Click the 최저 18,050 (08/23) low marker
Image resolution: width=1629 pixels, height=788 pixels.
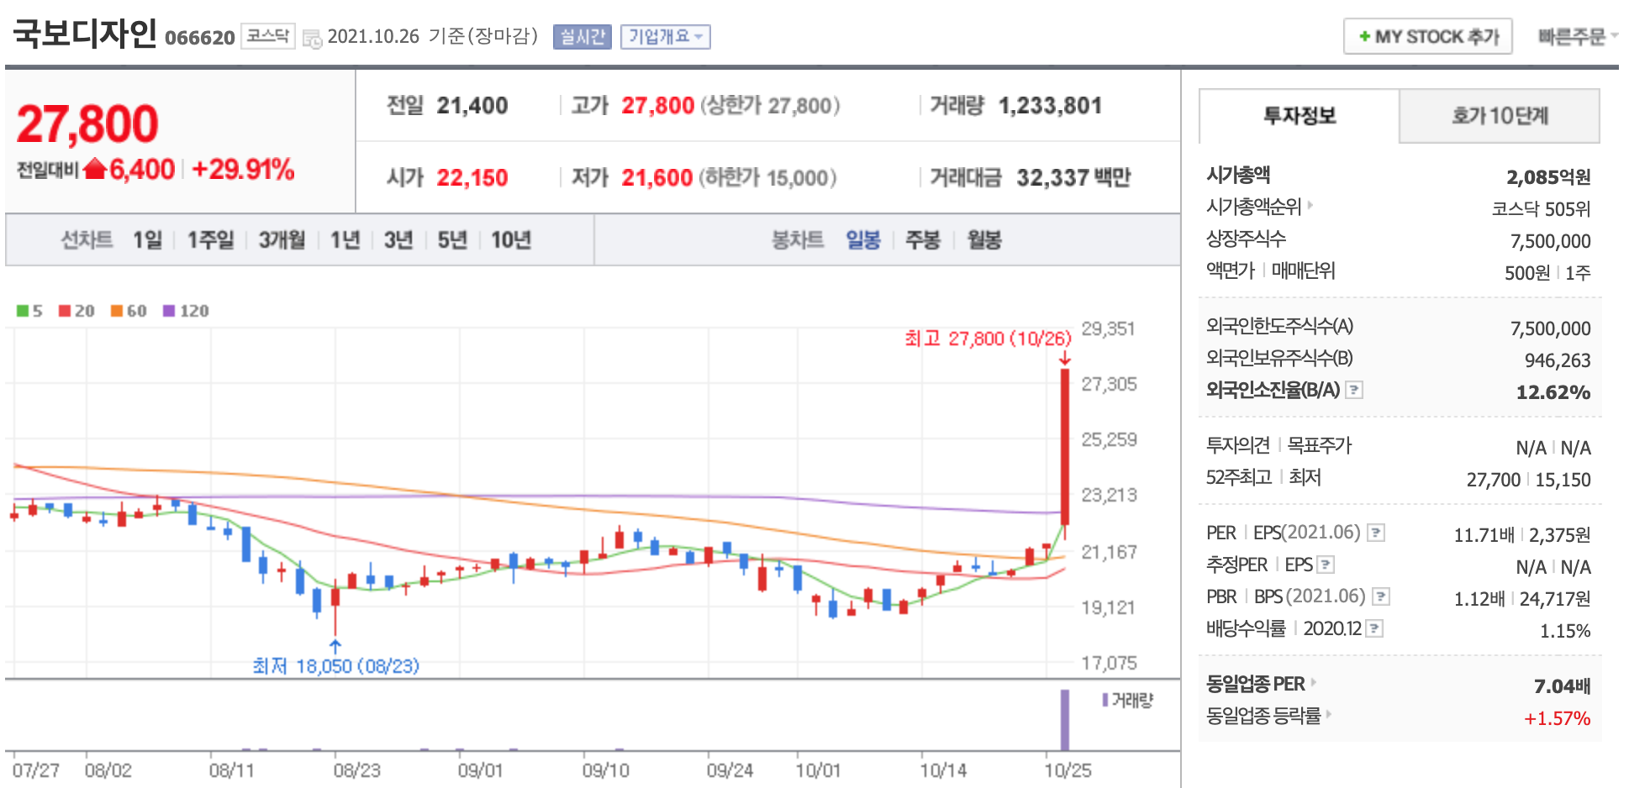tap(335, 666)
